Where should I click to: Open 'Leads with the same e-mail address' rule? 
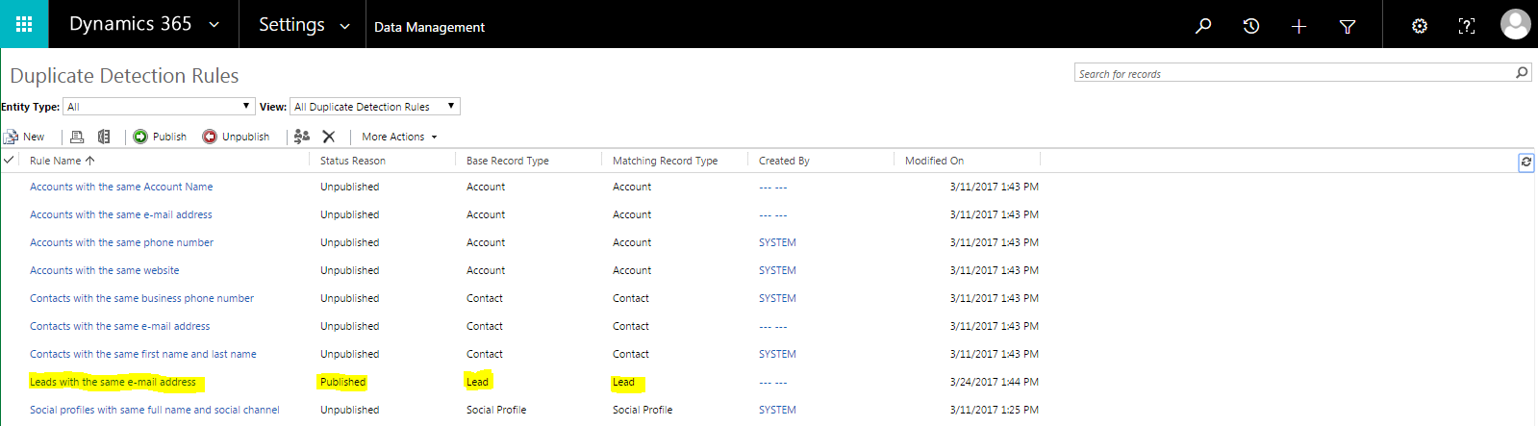(113, 382)
